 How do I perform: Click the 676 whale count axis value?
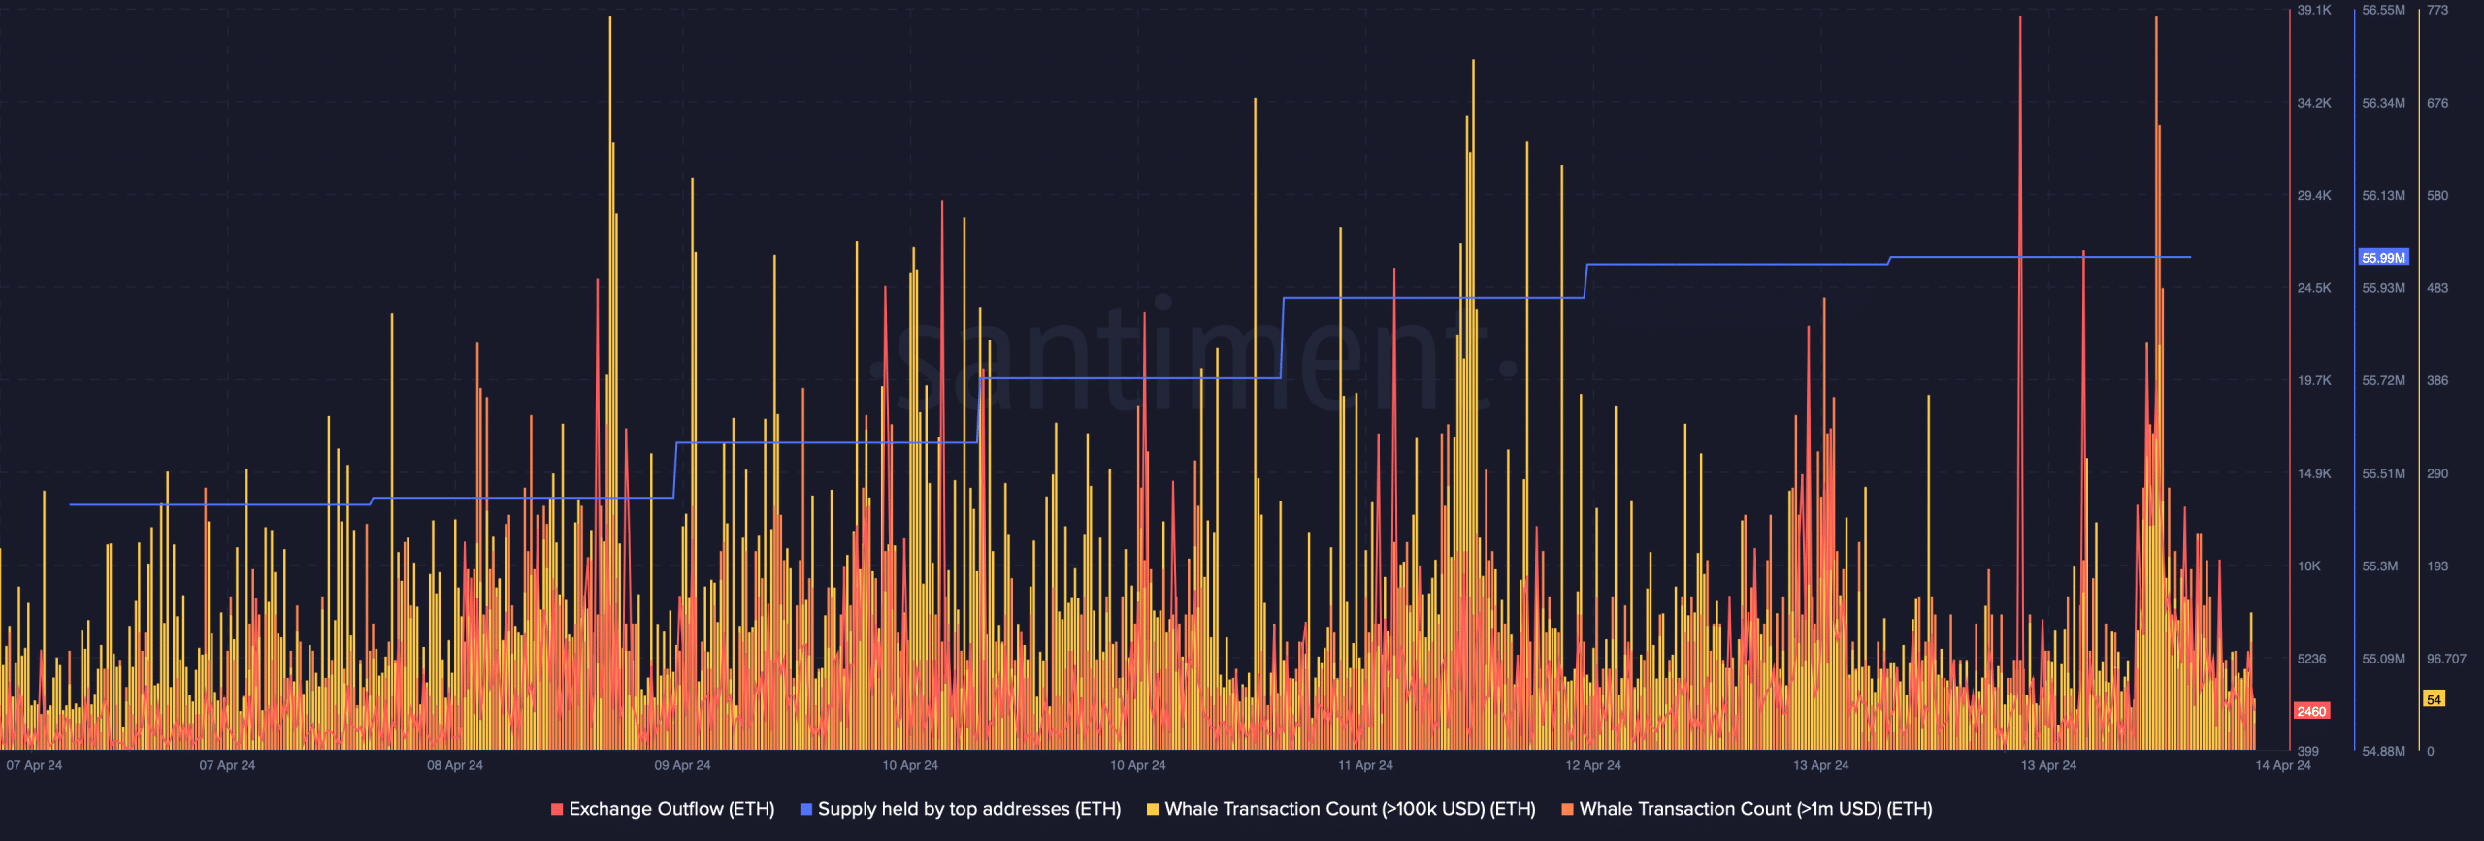tap(2437, 103)
